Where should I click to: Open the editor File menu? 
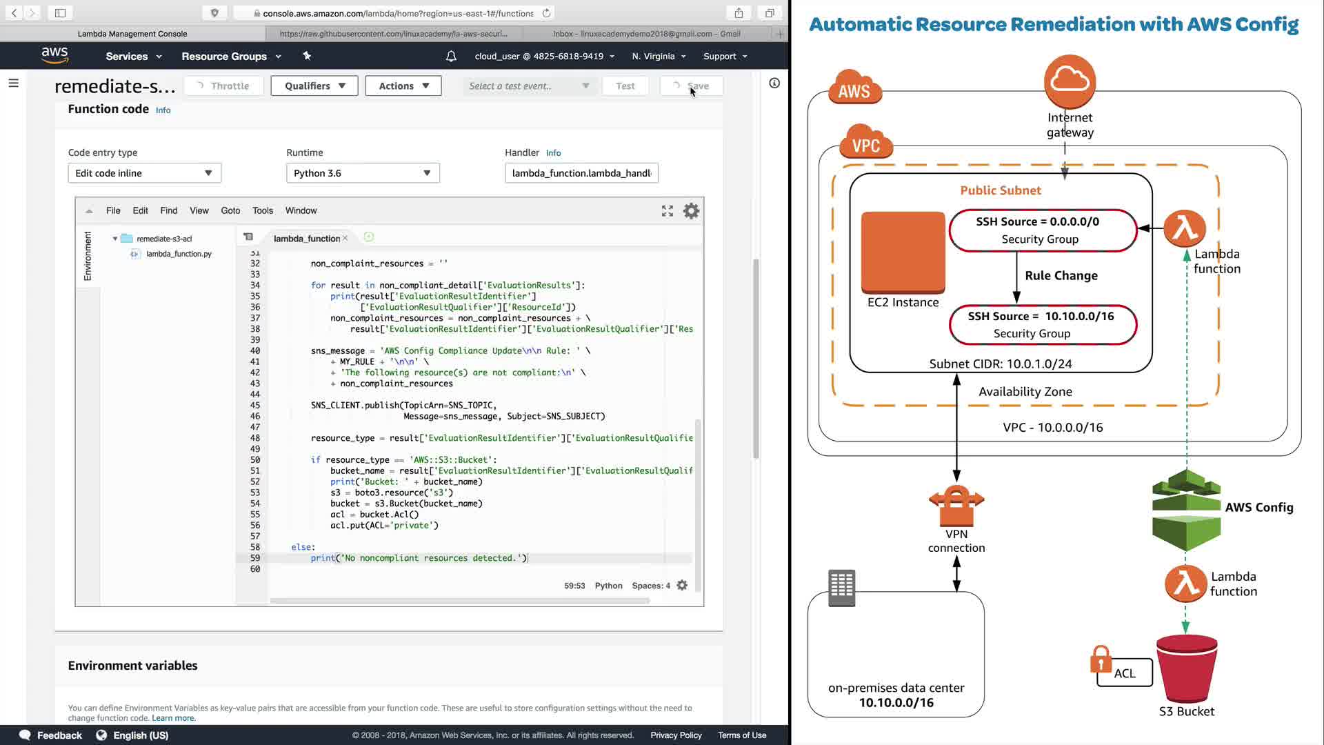(x=113, y=211)
